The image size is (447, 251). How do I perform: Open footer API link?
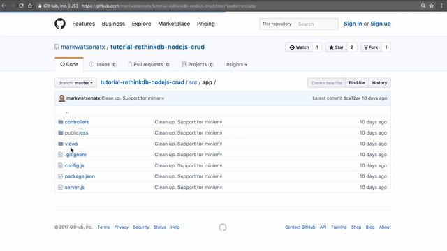323,227
